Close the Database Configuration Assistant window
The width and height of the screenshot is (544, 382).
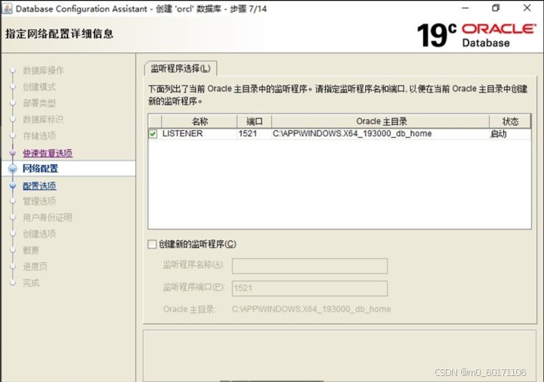click(x=527, y=8)
